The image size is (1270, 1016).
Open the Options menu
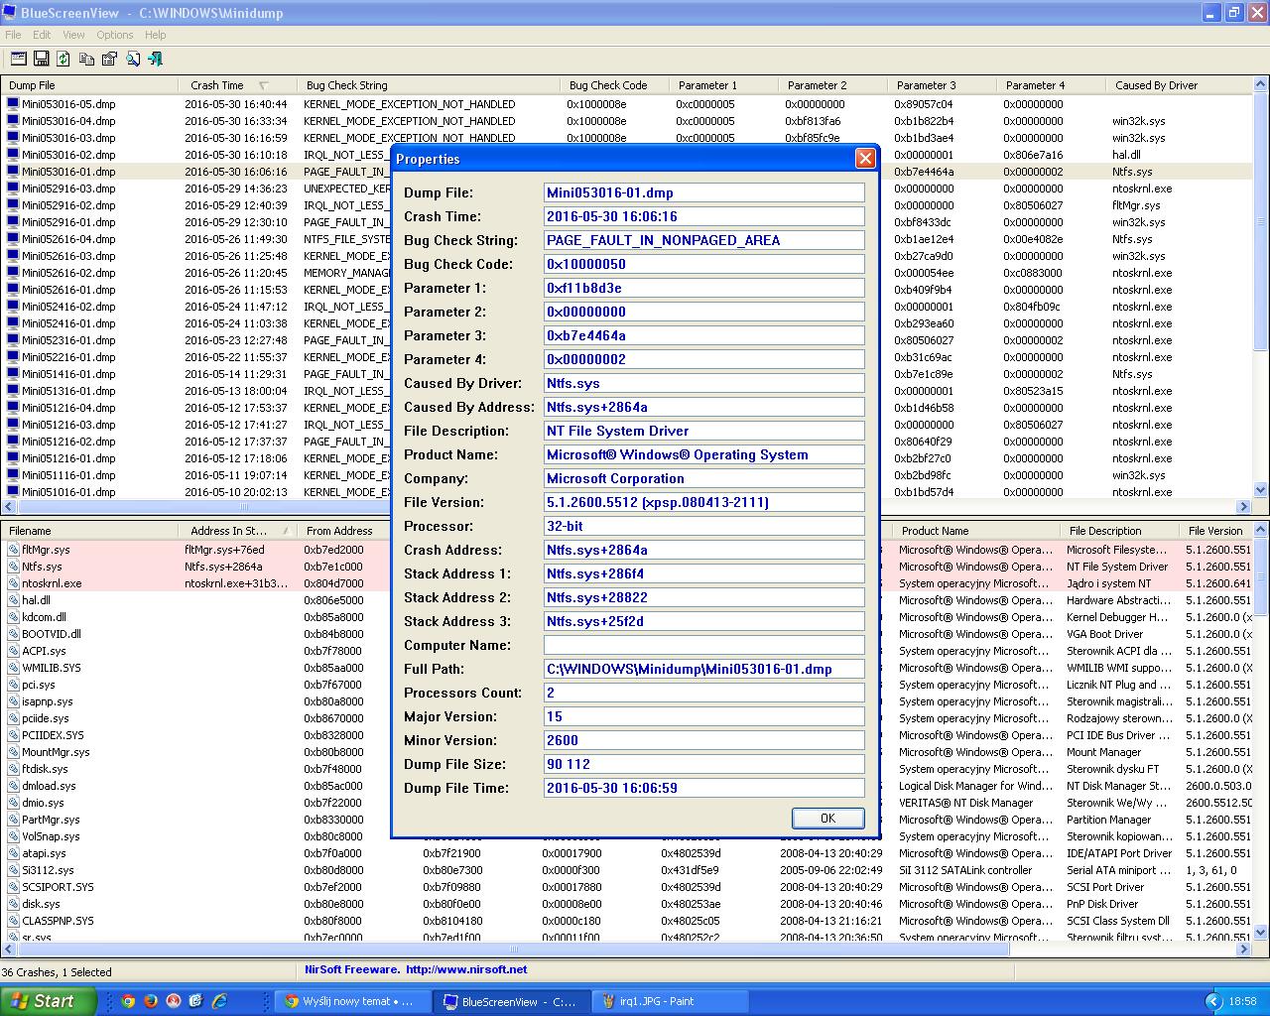click(x=115, y=35)
